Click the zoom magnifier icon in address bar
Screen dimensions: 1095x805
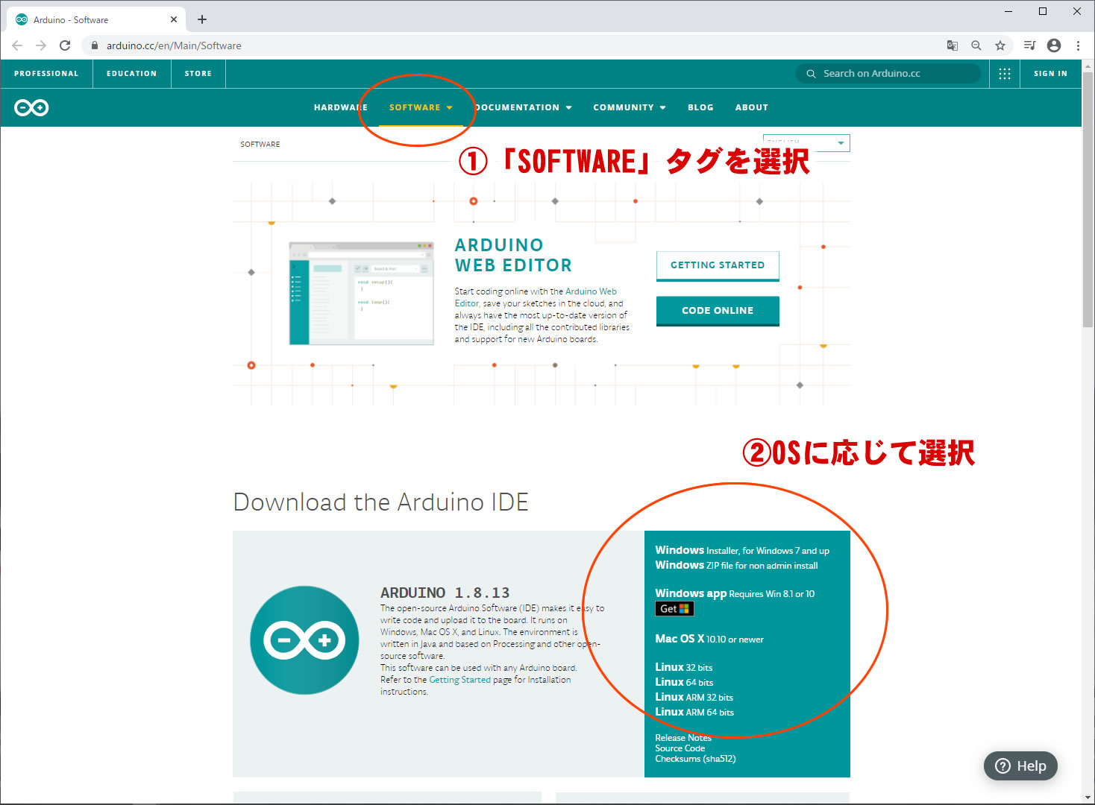(x=976, y=45)
